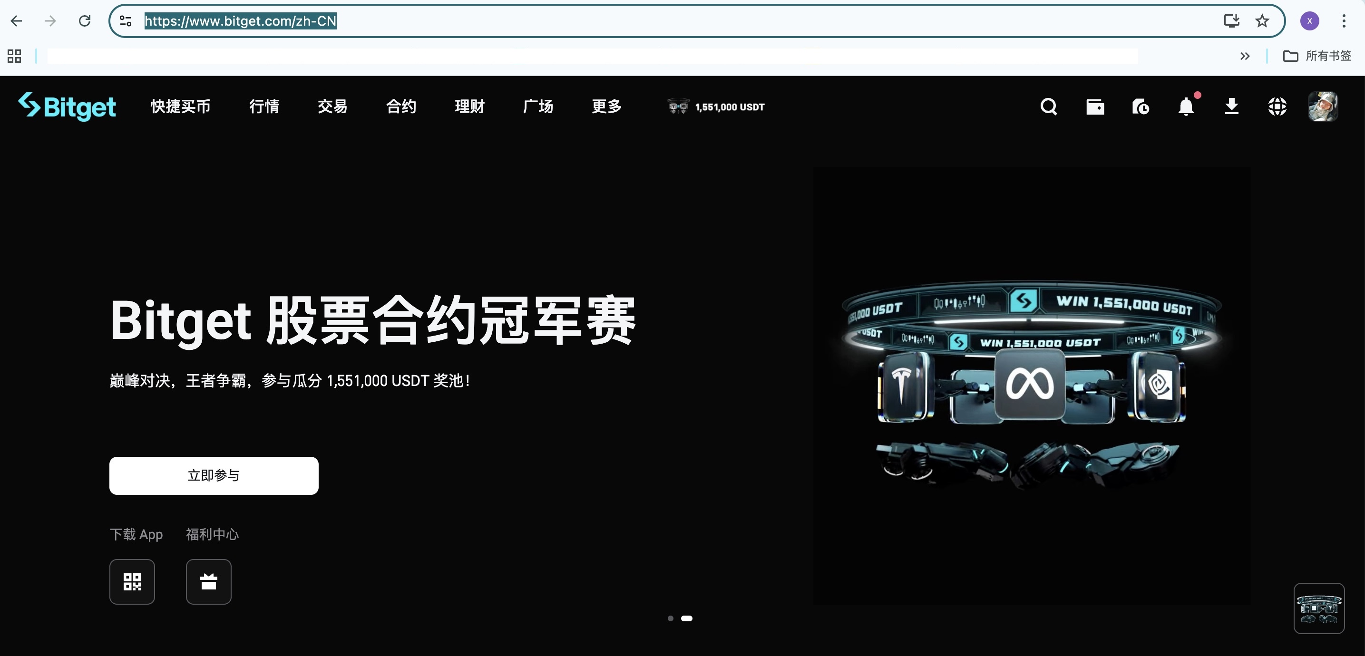
Task: Open the profile avatar menu
Action: 1323,106
